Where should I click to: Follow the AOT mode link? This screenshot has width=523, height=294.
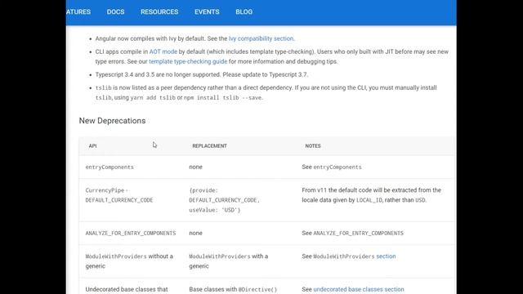[163, 51]
